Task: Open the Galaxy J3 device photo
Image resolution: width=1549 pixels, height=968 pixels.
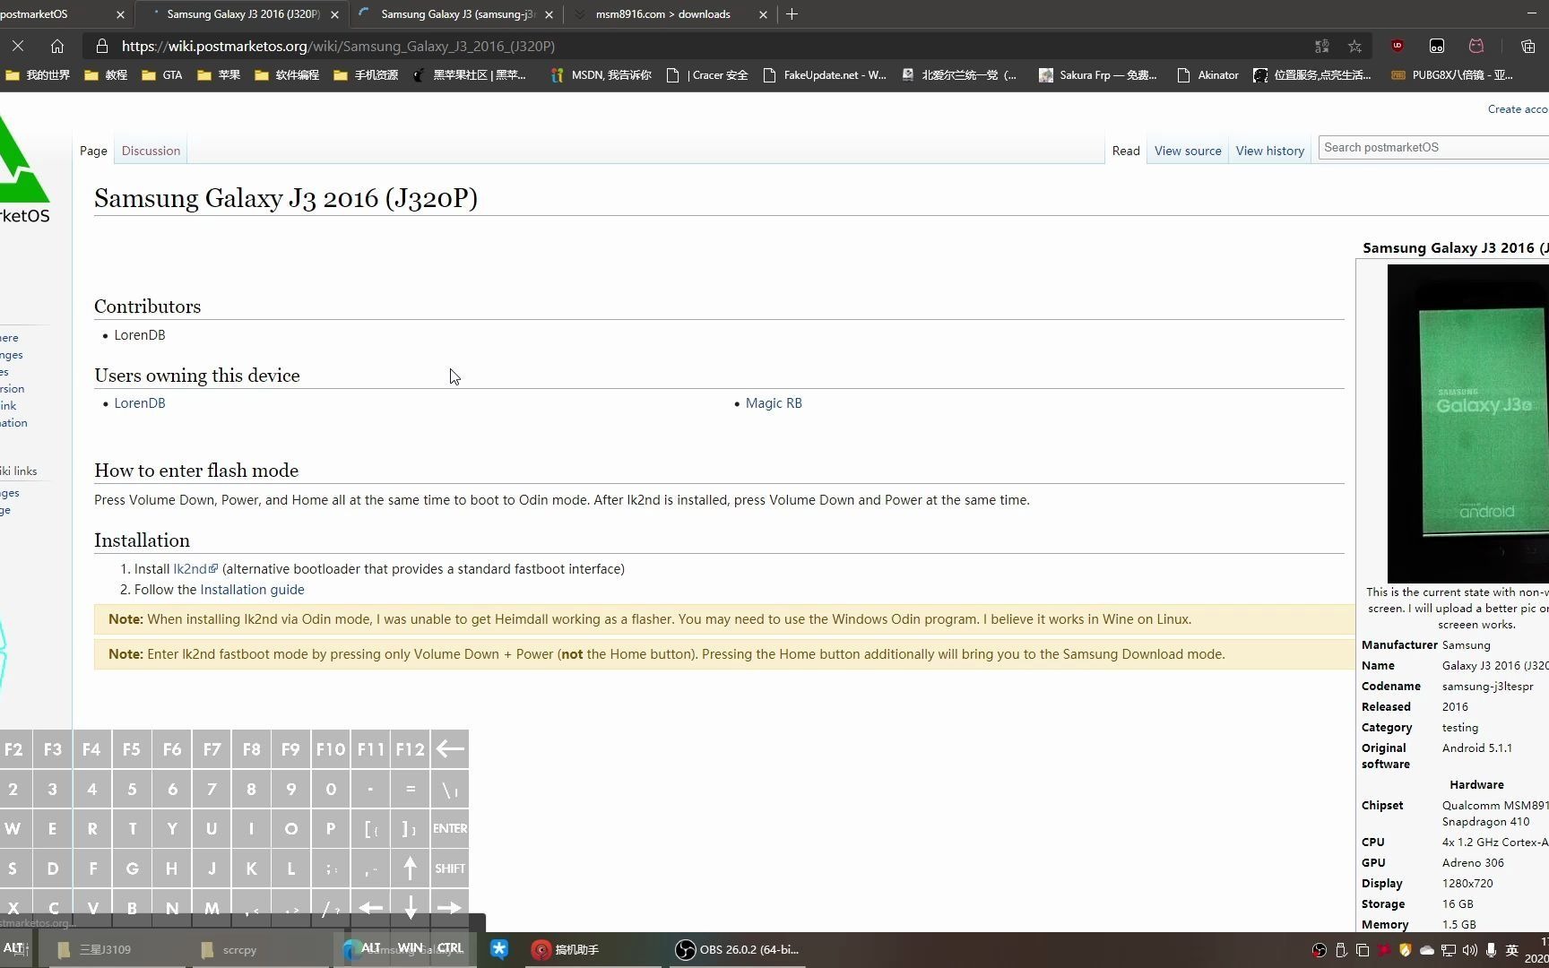Action: coord(1467,424)
